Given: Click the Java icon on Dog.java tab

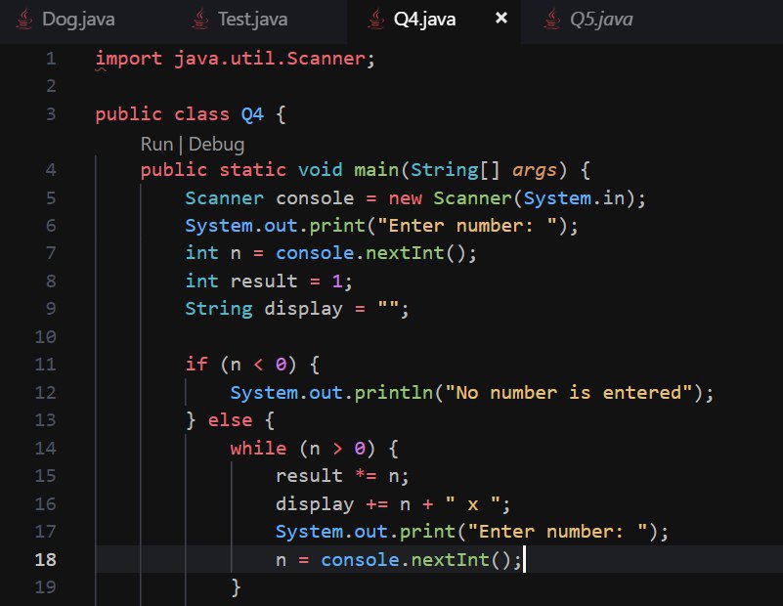Looking at the screenshot, I should pyautogui.click(x=24, y=20).
